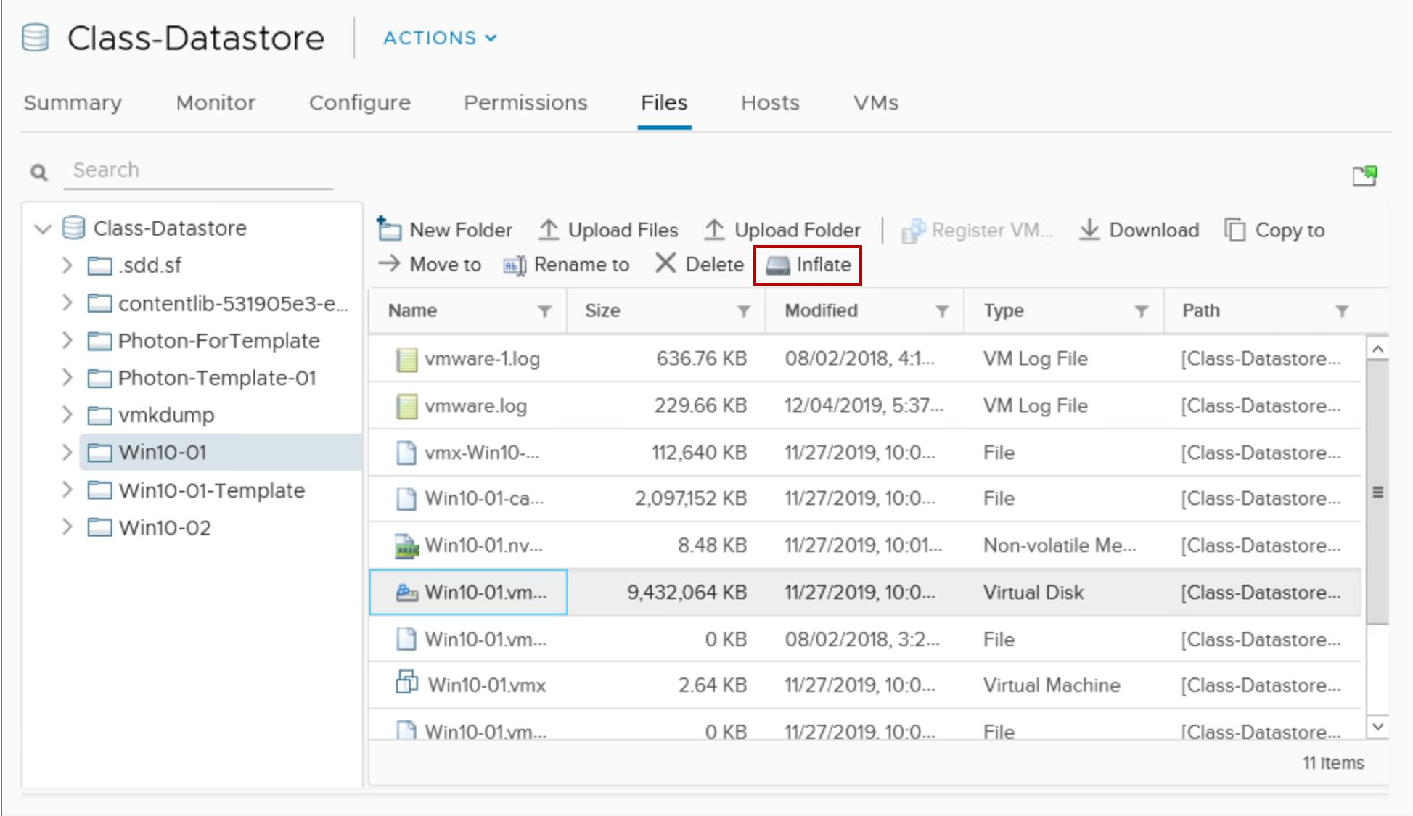The height and width of the screenshot is (816, 1413).
Task: Expand the .sdd.sf folder
Action: click(67, 265)
